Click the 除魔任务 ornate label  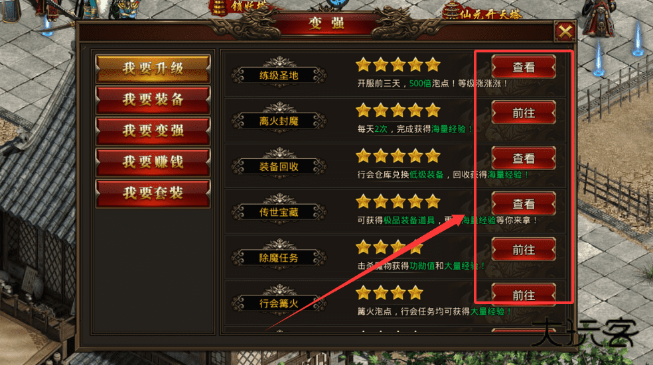pos(279,257)
